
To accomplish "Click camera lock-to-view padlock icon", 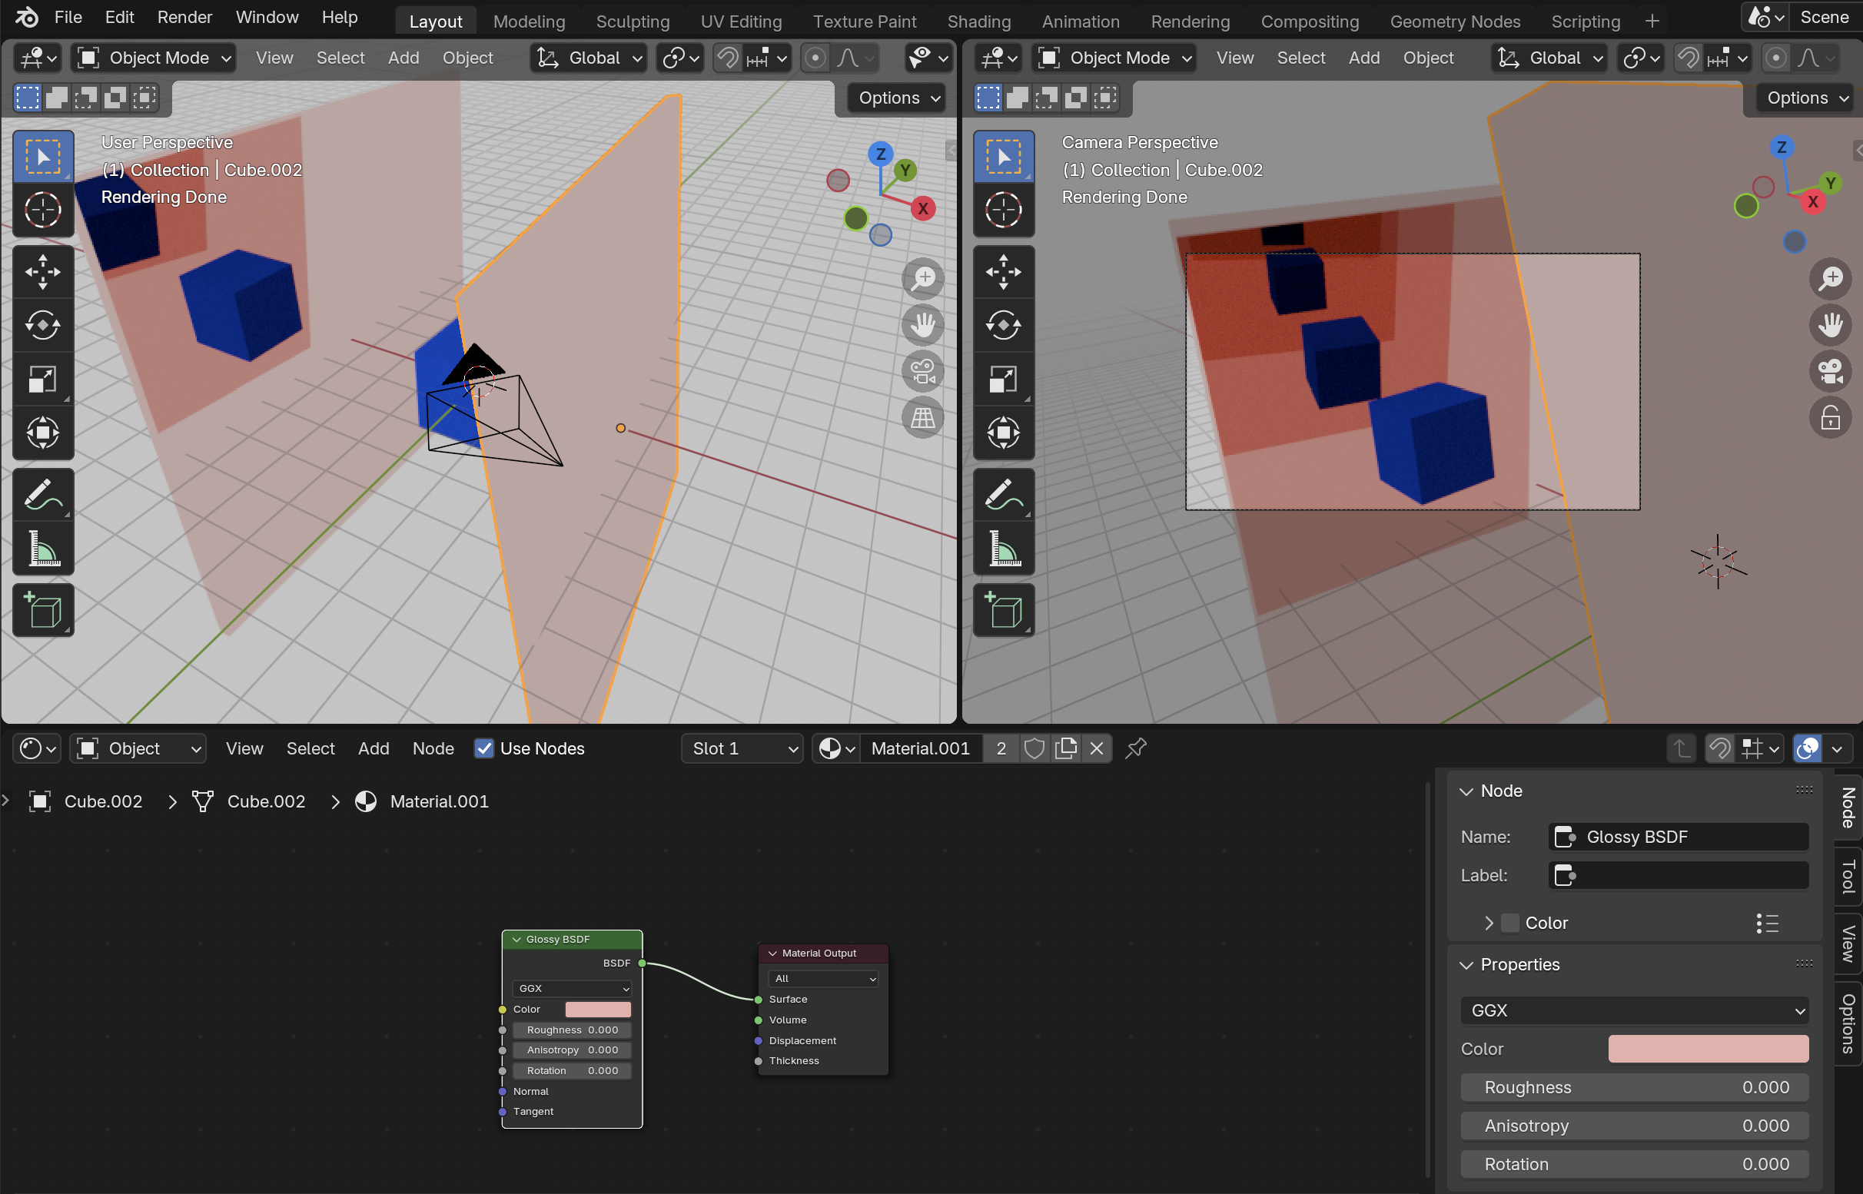I will 1831,418.
